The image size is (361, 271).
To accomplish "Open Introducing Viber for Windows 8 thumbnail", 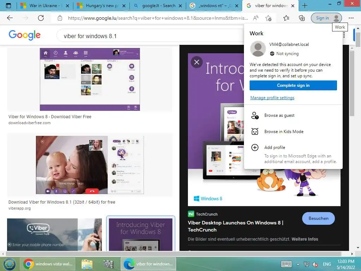I will pyautogui.click(x=141, y=235).
